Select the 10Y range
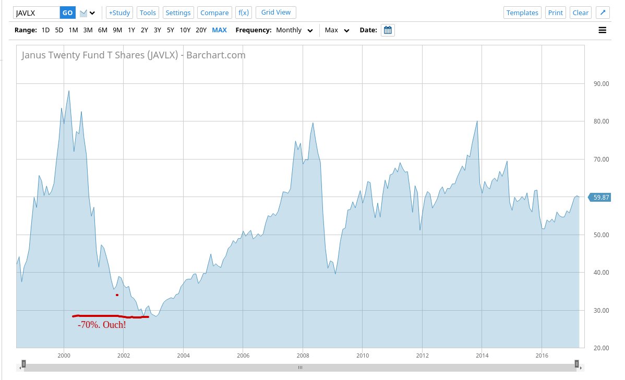The image size is (625, 380). point(185,30)
